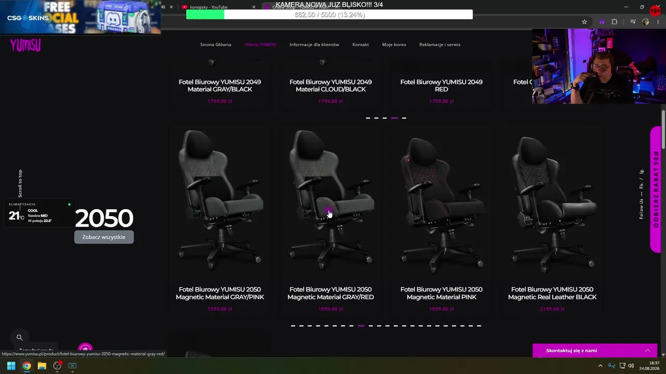Click the 2199.00 zł price of Real Leather BLACK
The image size is (666, 374).
(x=552, y=309)
